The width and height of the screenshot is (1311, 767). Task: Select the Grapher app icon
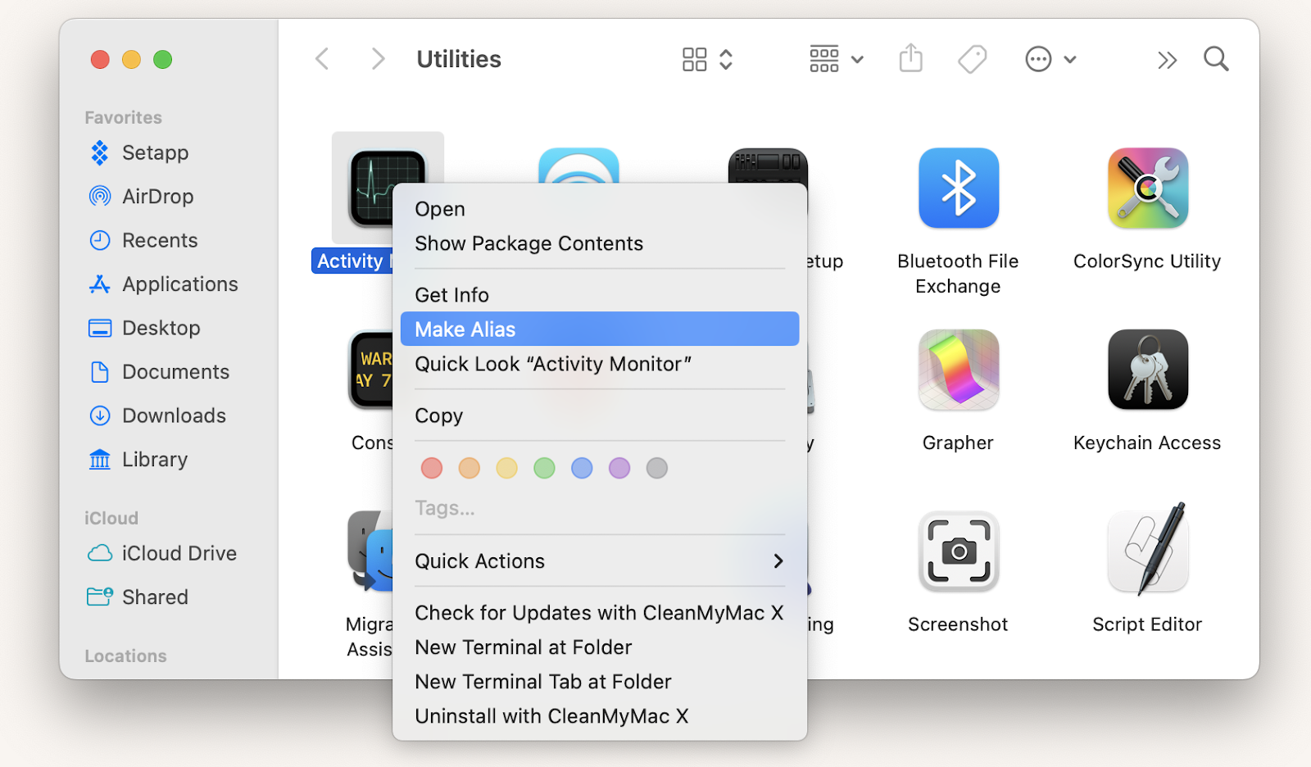957,370
